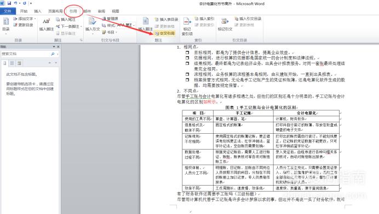
Task: Click the 交叉引用 cross-reference button
Action: coord(165,33)
